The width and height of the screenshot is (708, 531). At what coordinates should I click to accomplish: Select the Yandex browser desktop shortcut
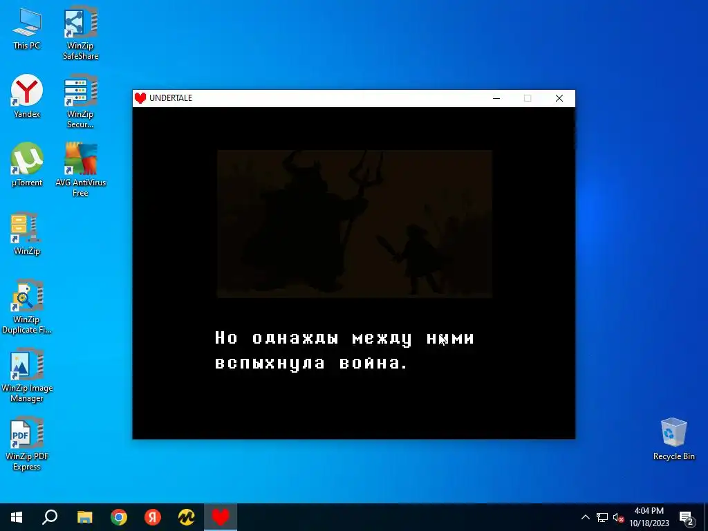(x=27, y=97)
